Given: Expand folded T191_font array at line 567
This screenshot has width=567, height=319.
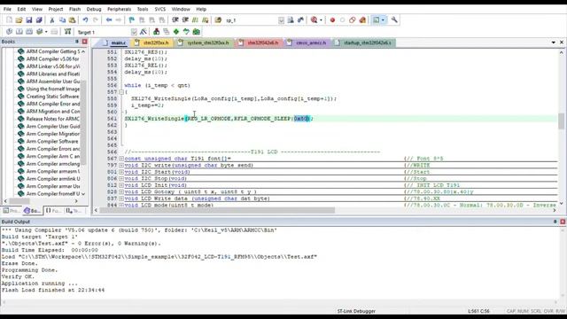Looking at the screenshot, I should point(121,159).
